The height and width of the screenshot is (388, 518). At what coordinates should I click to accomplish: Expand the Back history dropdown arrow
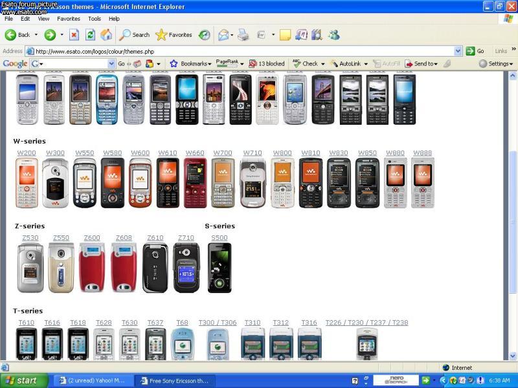[36, 35]
